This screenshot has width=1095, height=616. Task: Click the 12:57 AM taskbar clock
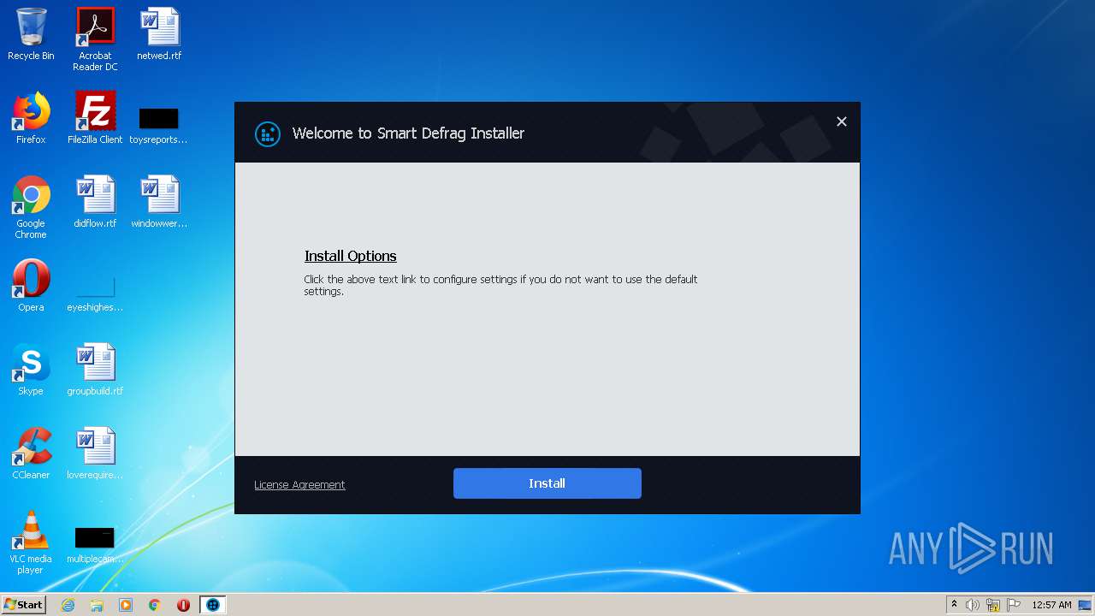coord(1051,605)
